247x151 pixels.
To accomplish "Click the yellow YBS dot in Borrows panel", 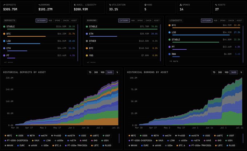I will 87,56.
